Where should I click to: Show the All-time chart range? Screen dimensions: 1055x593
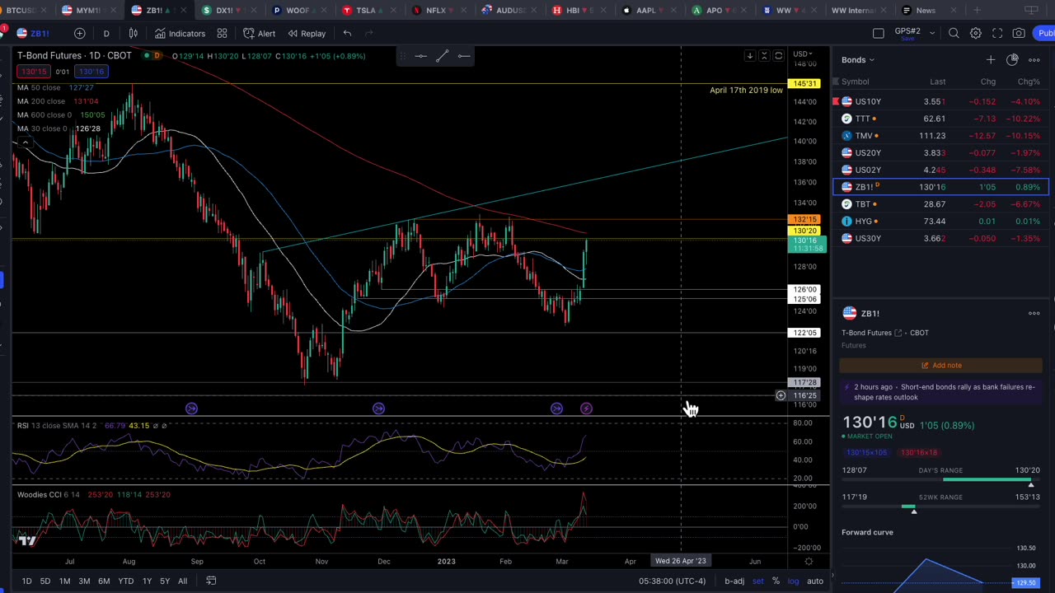click(182, 581)
